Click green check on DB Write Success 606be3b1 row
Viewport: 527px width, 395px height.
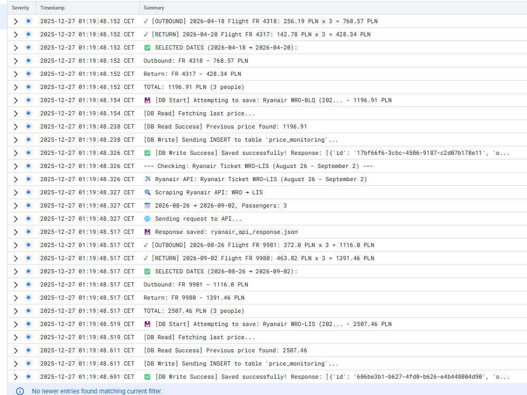pos(147,377)
